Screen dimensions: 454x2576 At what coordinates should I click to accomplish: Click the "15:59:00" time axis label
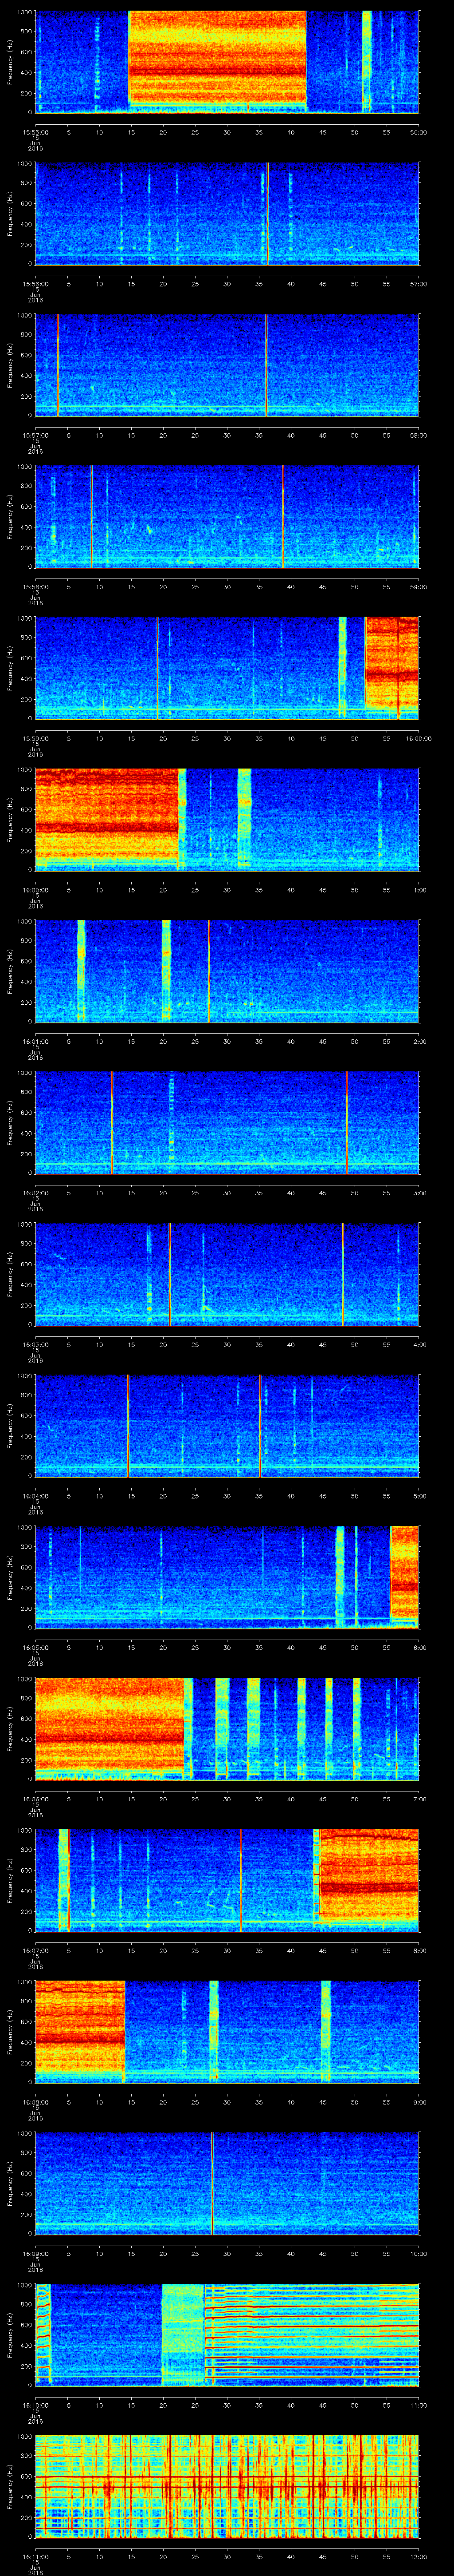pos(35,738)
